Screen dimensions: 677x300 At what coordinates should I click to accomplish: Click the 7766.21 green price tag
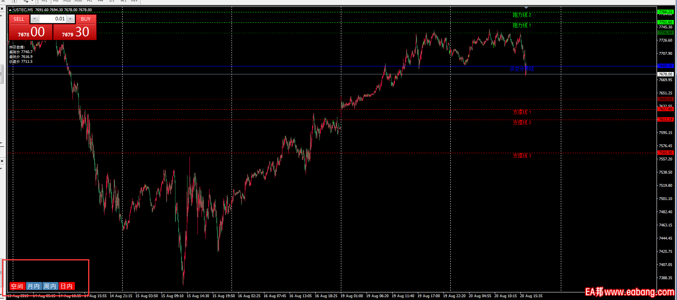point(665,12)
